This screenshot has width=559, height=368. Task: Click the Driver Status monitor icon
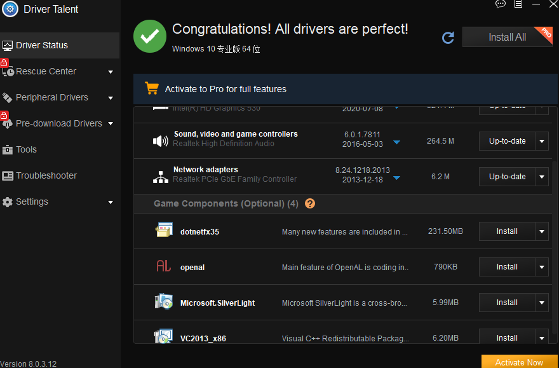8,45
